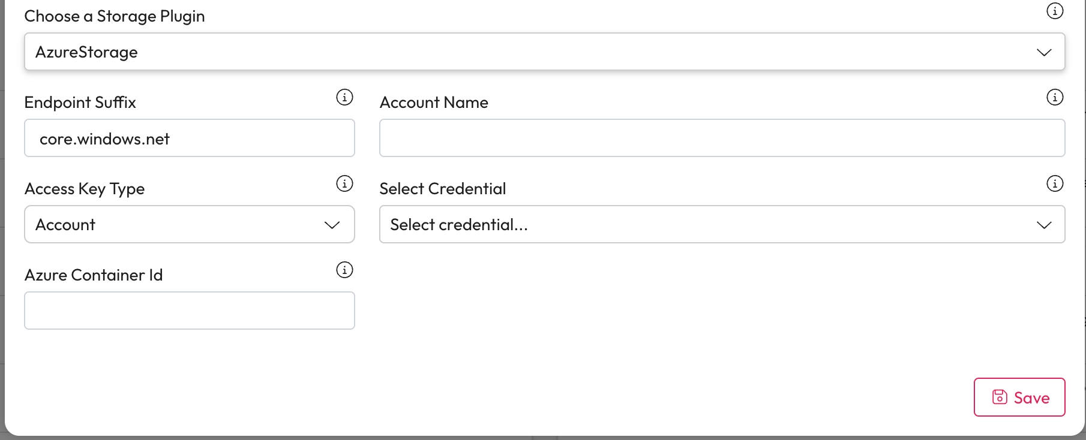Viewport: 1086px width, 440px height.
Task: Expand the chevron in the Account key type box
Action: 332,225
